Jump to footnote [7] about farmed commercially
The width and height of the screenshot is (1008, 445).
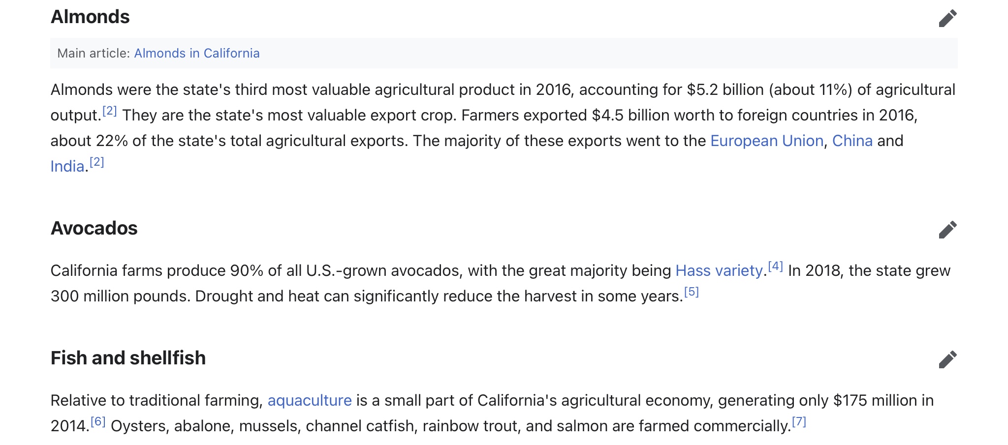799,422
